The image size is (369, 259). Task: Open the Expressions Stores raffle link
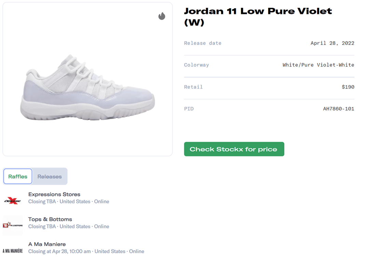(54, 195)
